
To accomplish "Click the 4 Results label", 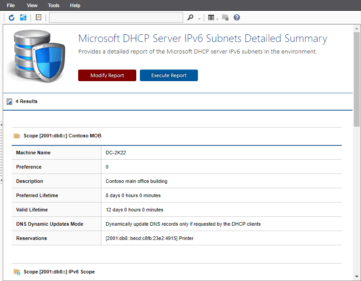I will [x=26, y=101].
